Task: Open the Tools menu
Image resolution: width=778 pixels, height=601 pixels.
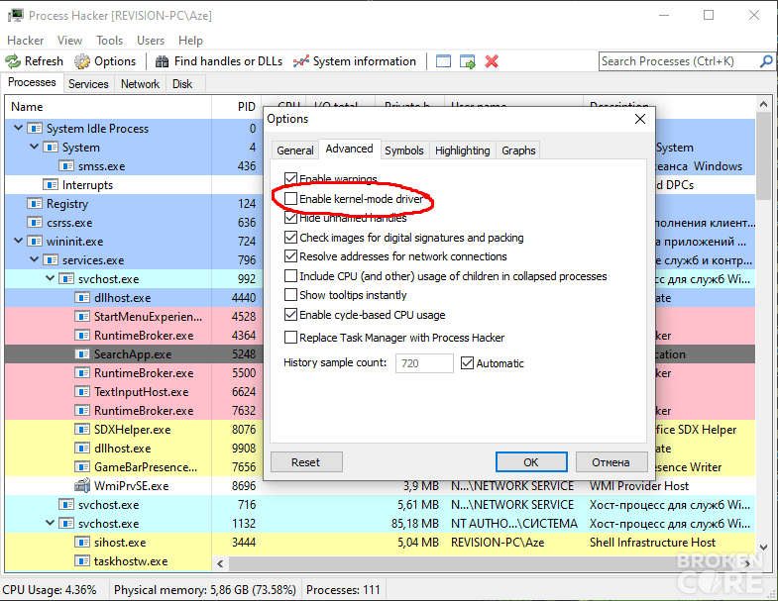Action: pos(109,41)
